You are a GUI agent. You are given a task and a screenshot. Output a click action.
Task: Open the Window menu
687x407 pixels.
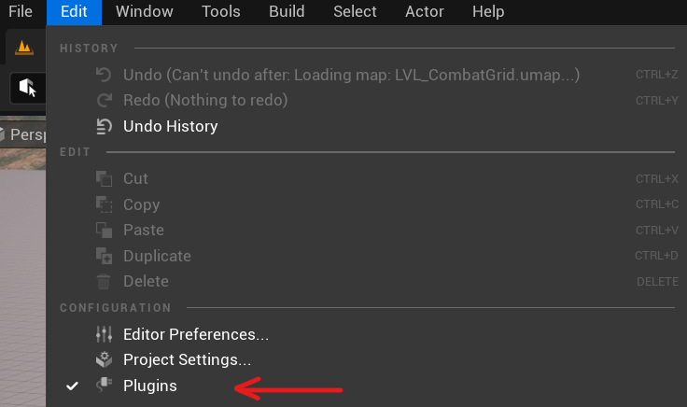145,12
